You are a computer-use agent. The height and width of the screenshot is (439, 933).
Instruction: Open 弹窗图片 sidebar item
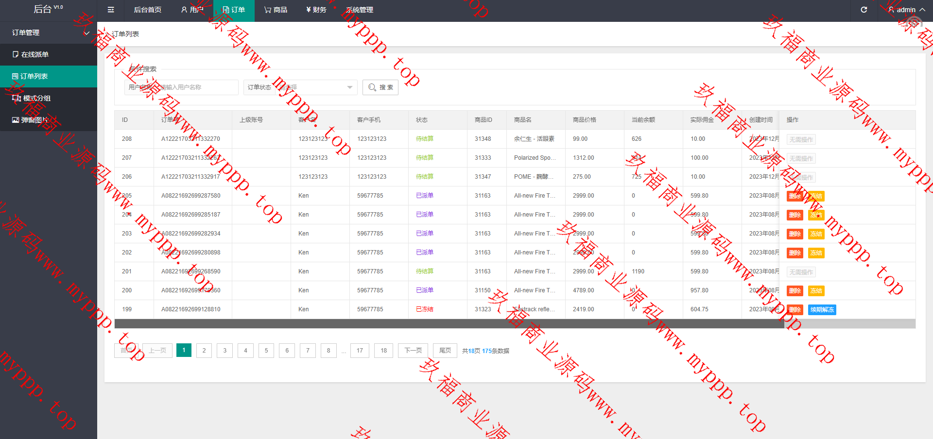34,120
